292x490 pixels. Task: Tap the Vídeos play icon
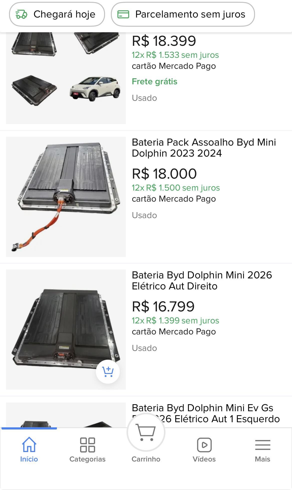pos(204,445)
